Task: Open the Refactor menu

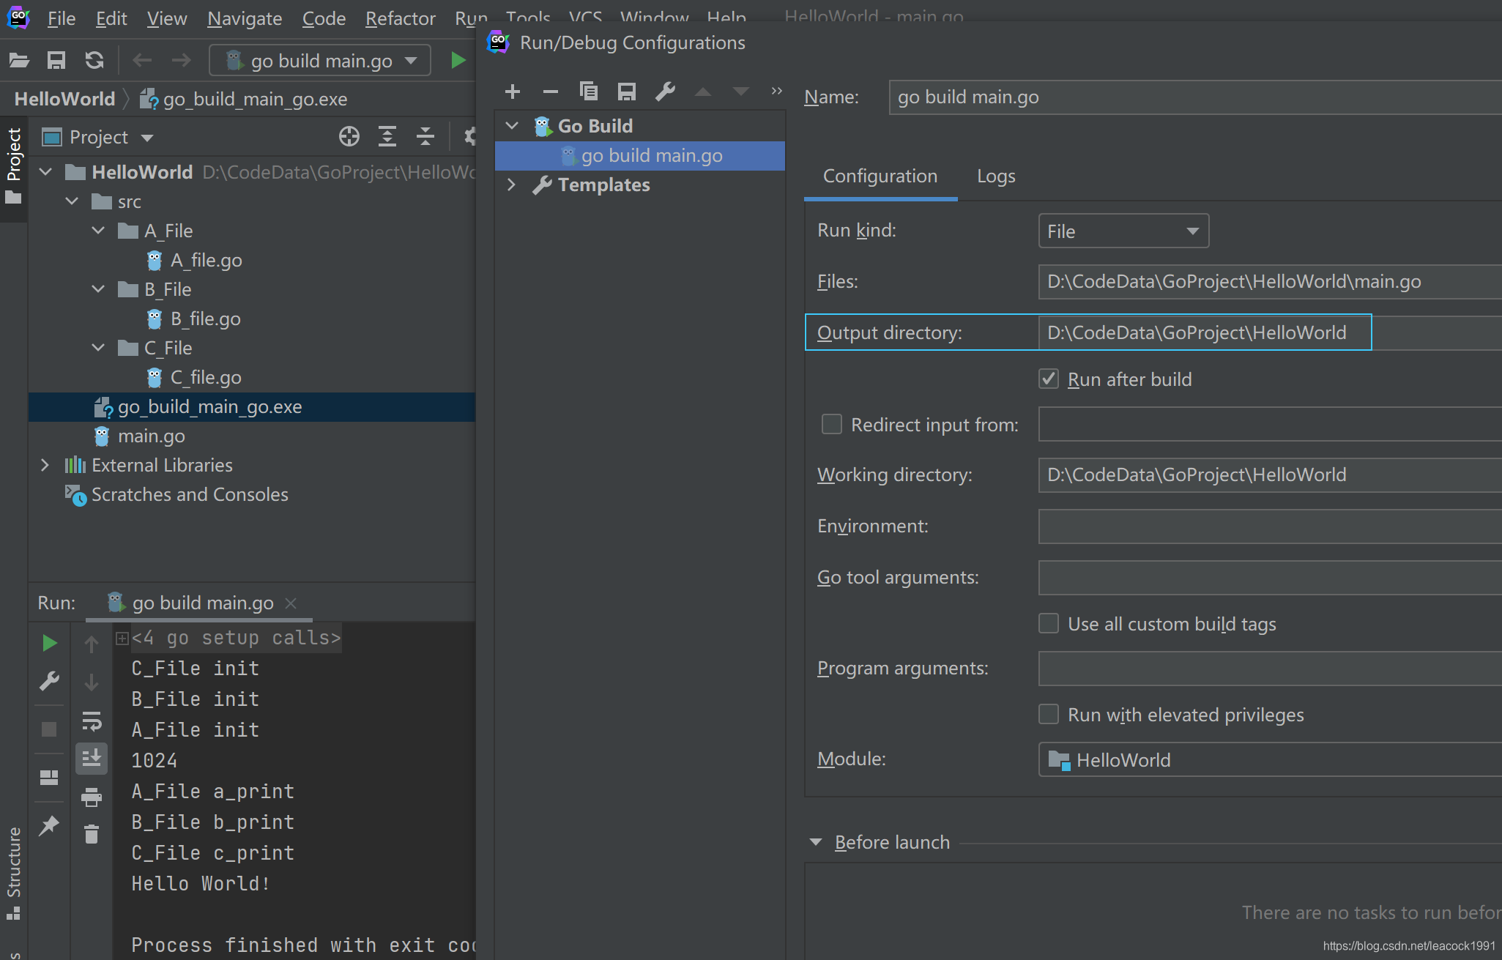Action: pyautogui.click(x=400, y=18)
